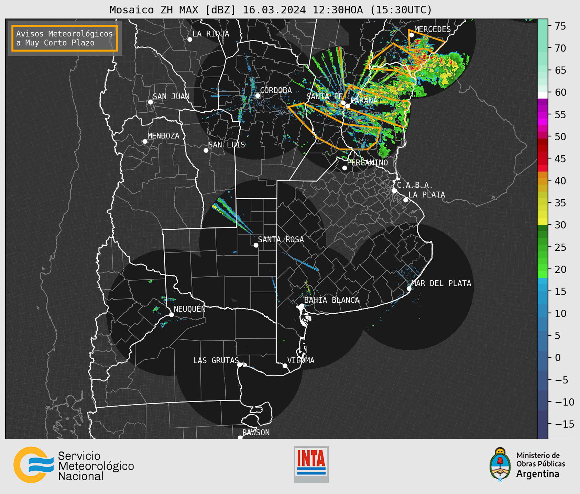Click the Santa Fe city marker dot
The image size is (580, 494).
coord(343,103)
